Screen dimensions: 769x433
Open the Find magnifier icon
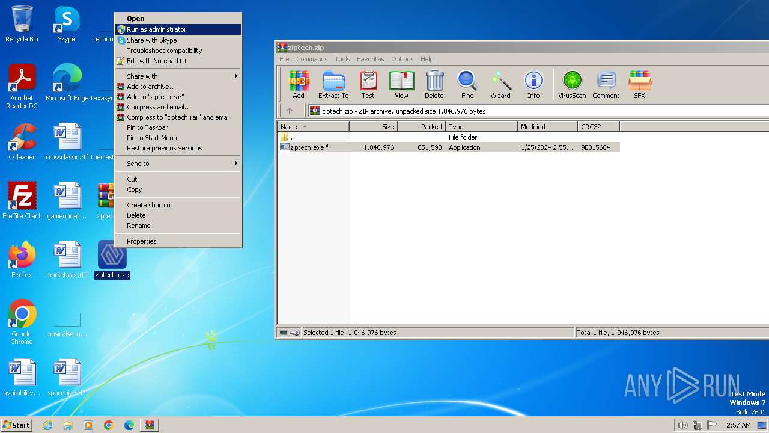coord(467,85)
